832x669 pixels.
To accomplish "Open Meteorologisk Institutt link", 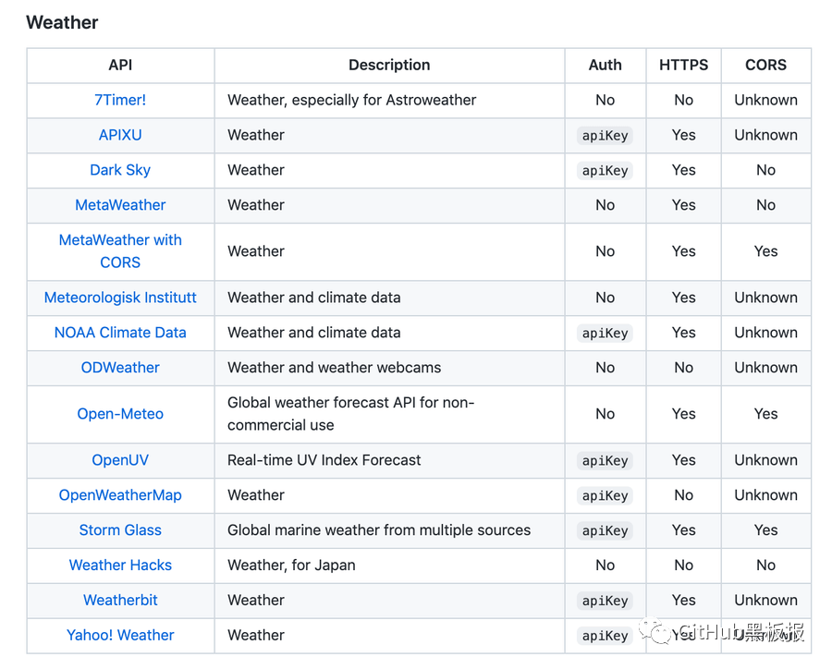I will pos(120,298).
